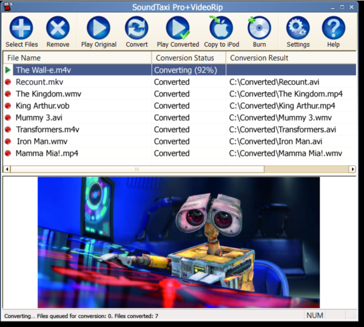Click the Converting (92%) status cell
Screen dimensions: 364x327
click(189, 70)
